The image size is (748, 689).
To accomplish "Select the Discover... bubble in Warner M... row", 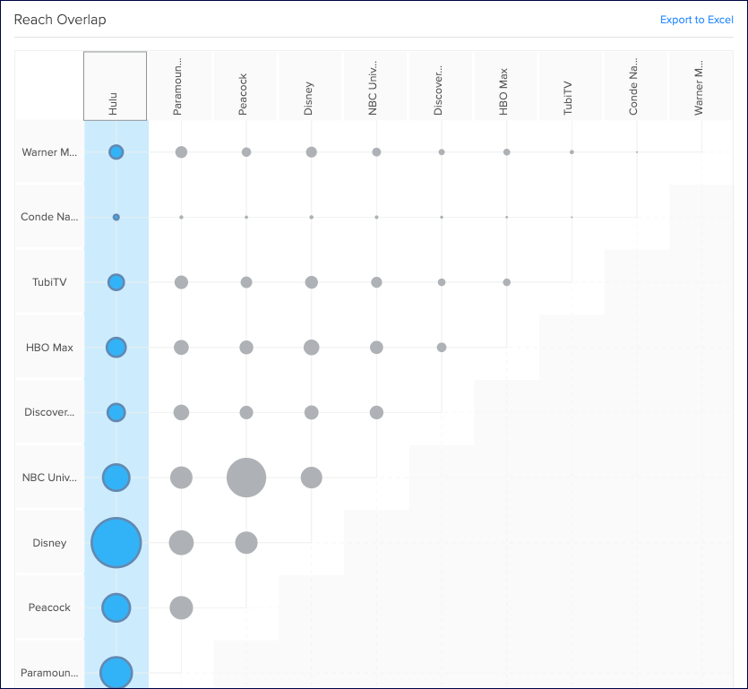I will tap(442, 152).
